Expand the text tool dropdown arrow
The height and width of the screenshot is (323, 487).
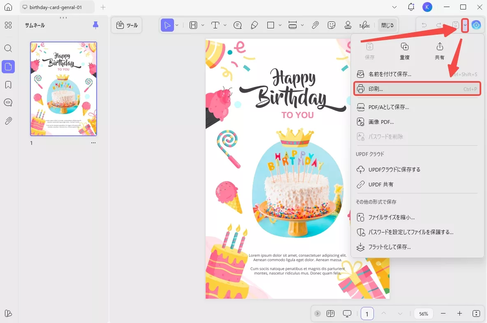[x=225, y=25]
